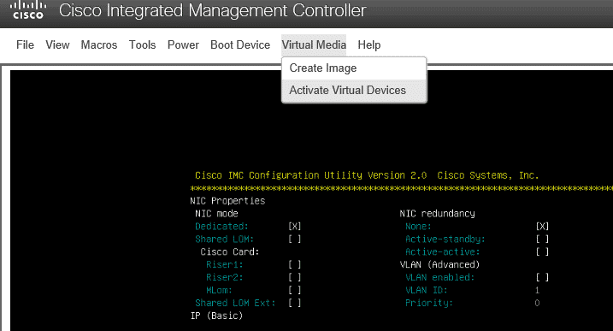Open the Macros menu
Screen dimensions: 613x331
click(99, 45)
